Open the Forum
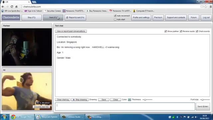 tap(194, 18)
